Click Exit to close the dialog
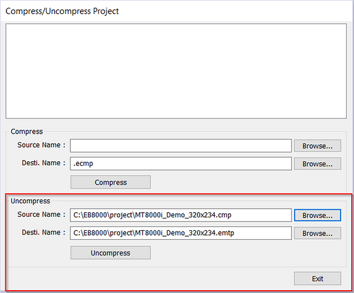 point(317,278)
